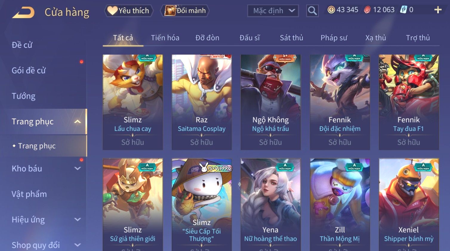Expand the Hiệu ứng sidebar menu
The height and width of the screenshot is (251, 450).
click(77, 220)
